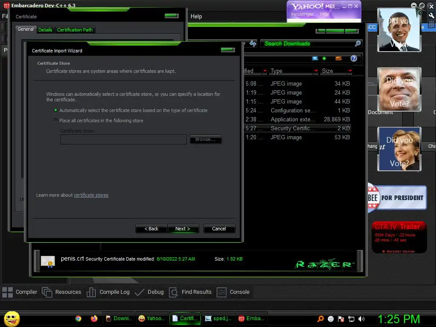Click the Console panel icon
Screen dimensions: 436x327
pos(221,292)
